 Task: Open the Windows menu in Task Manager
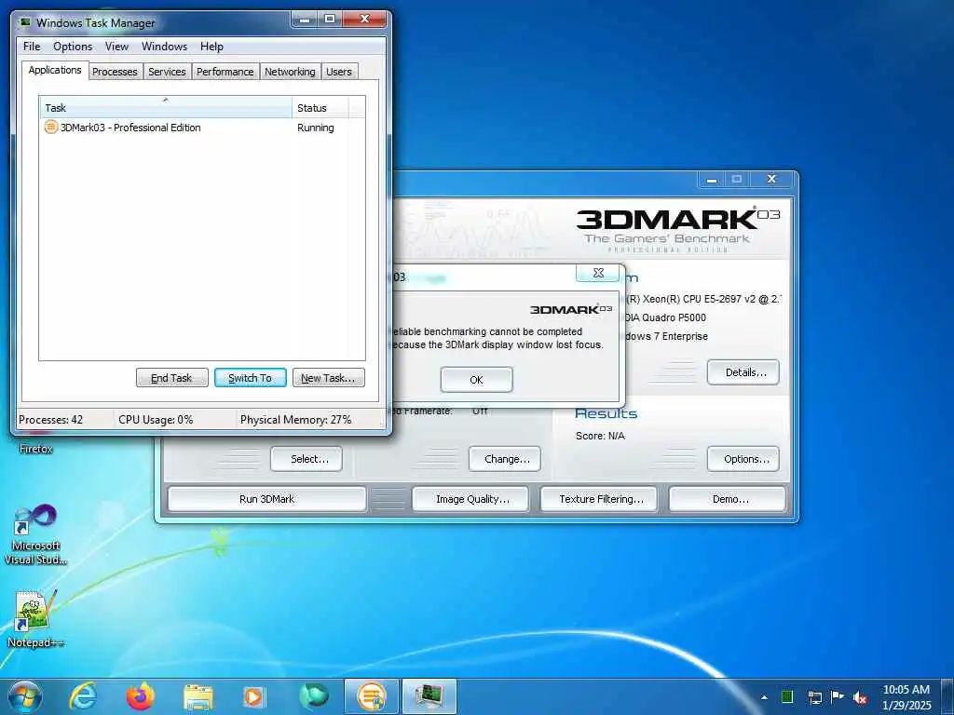coord(164,47)
